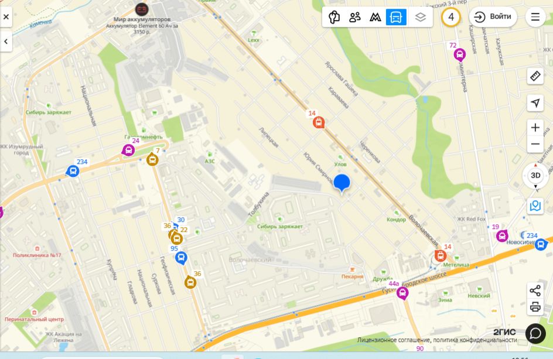This screenshot has height=359, width=553.
Task: Select tram stop 14 near Улов
Action: click(319, 122)
